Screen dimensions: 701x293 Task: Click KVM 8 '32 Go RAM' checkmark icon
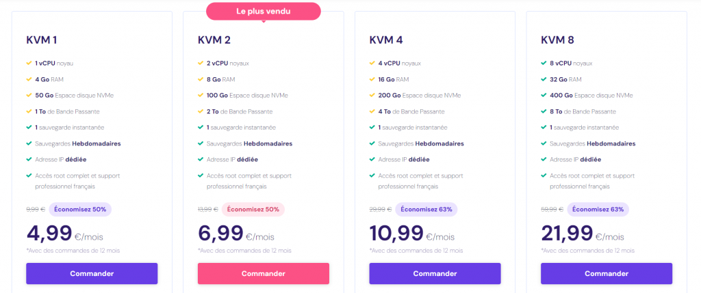point(544,79)
